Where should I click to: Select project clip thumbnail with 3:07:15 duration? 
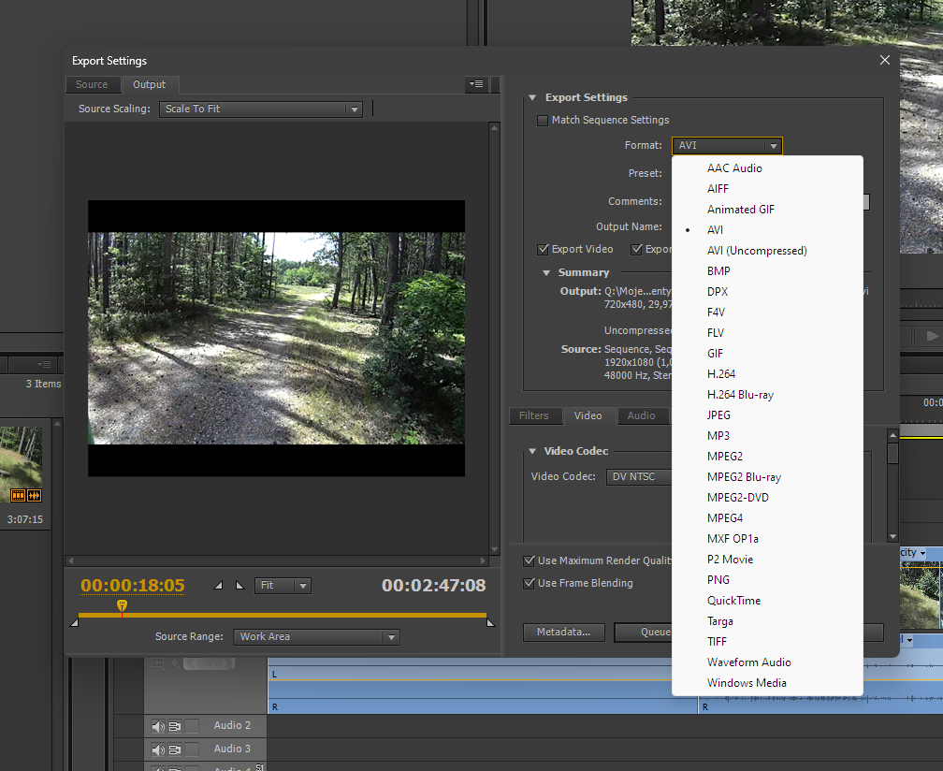[21, 464]
